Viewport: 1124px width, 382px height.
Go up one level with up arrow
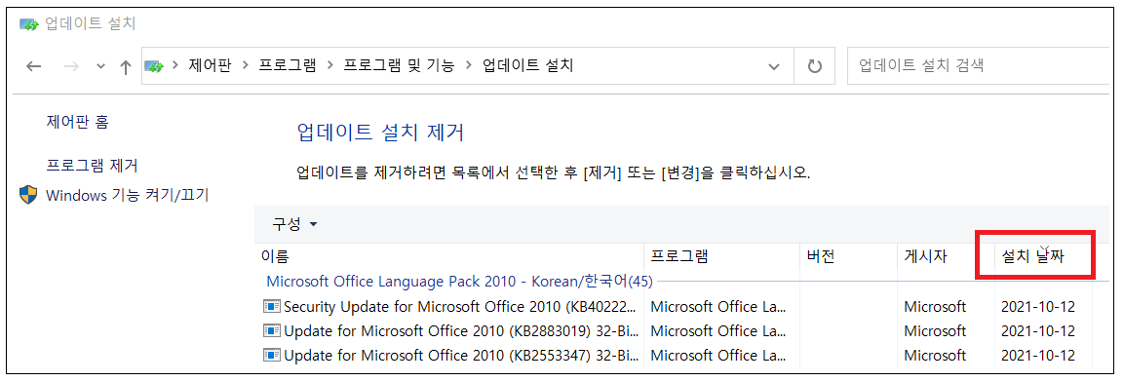pos(126,66)
